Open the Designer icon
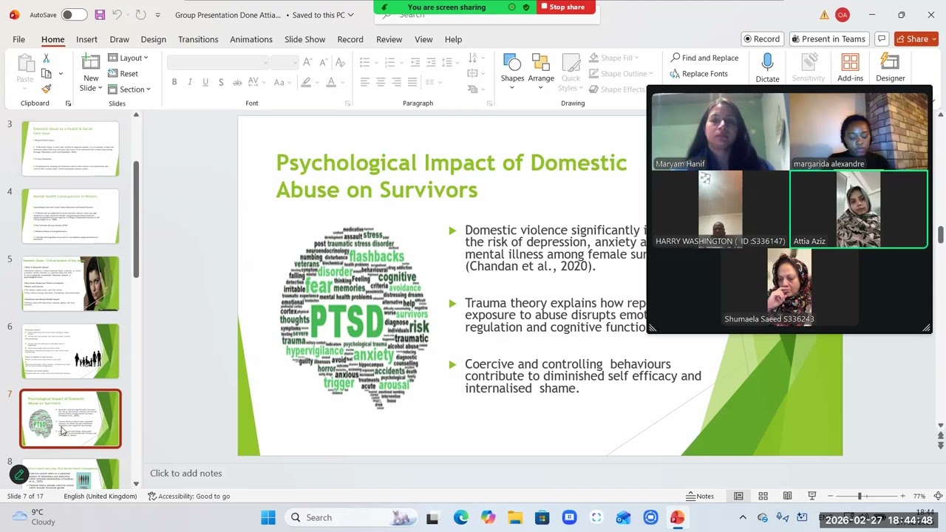The height and width of the screenshot is (532, 946). (x=890, y=62)
